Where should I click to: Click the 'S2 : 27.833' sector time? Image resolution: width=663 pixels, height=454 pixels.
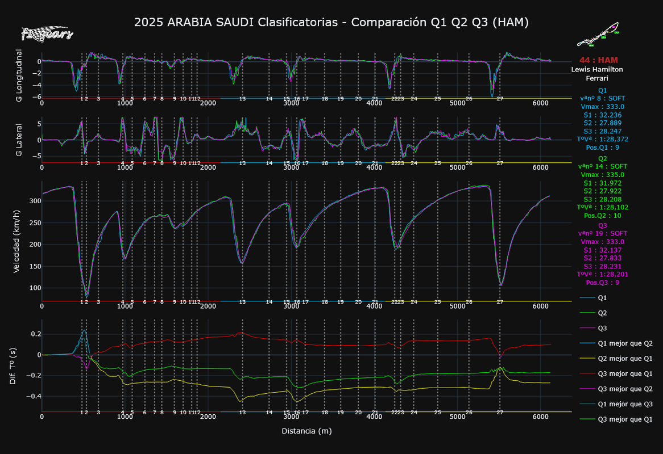click(603, 258)
